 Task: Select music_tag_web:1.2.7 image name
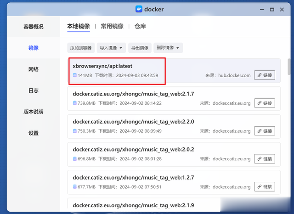pos(133,177)
